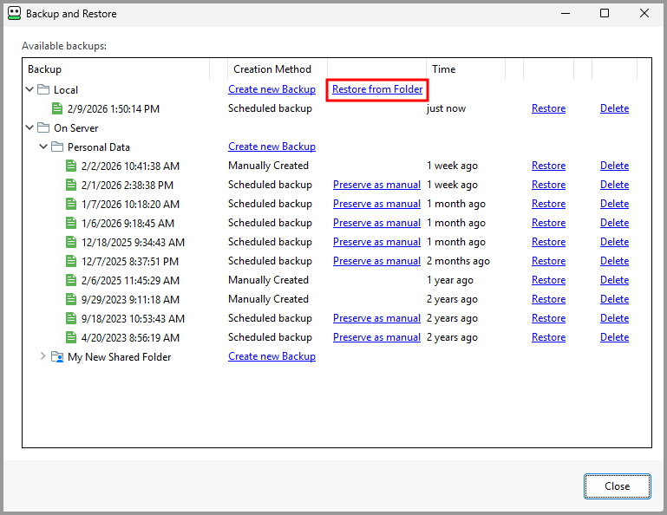Restore the 4/20/2023 8:56:19 AM backup
Viewport: 667px width, 515px height.
pyautogui.click(x=548, y=337)
